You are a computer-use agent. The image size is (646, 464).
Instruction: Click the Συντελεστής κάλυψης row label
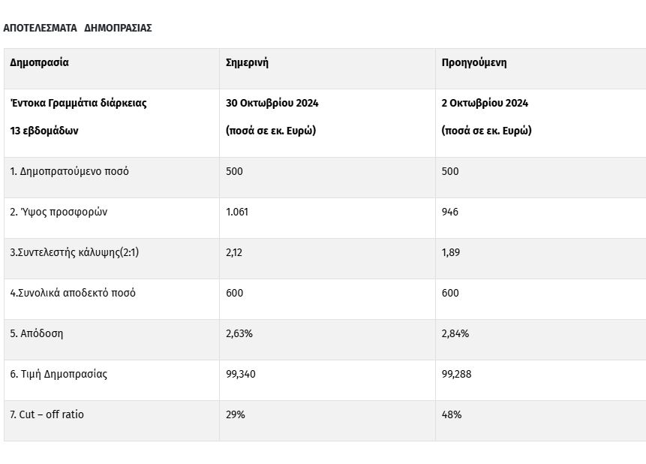tap(74, 252)
